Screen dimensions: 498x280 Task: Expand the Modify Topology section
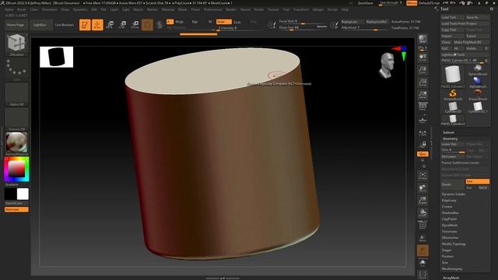(454, 243)
